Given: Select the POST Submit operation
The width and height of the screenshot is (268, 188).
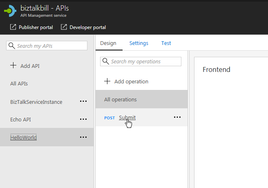Looking at the screenshot, I should 127,118.
